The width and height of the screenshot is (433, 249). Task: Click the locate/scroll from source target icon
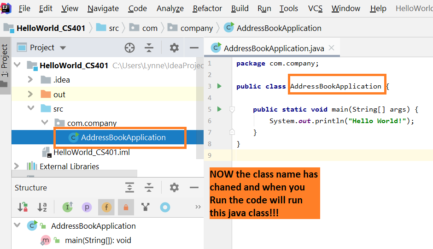pos(130,47)
